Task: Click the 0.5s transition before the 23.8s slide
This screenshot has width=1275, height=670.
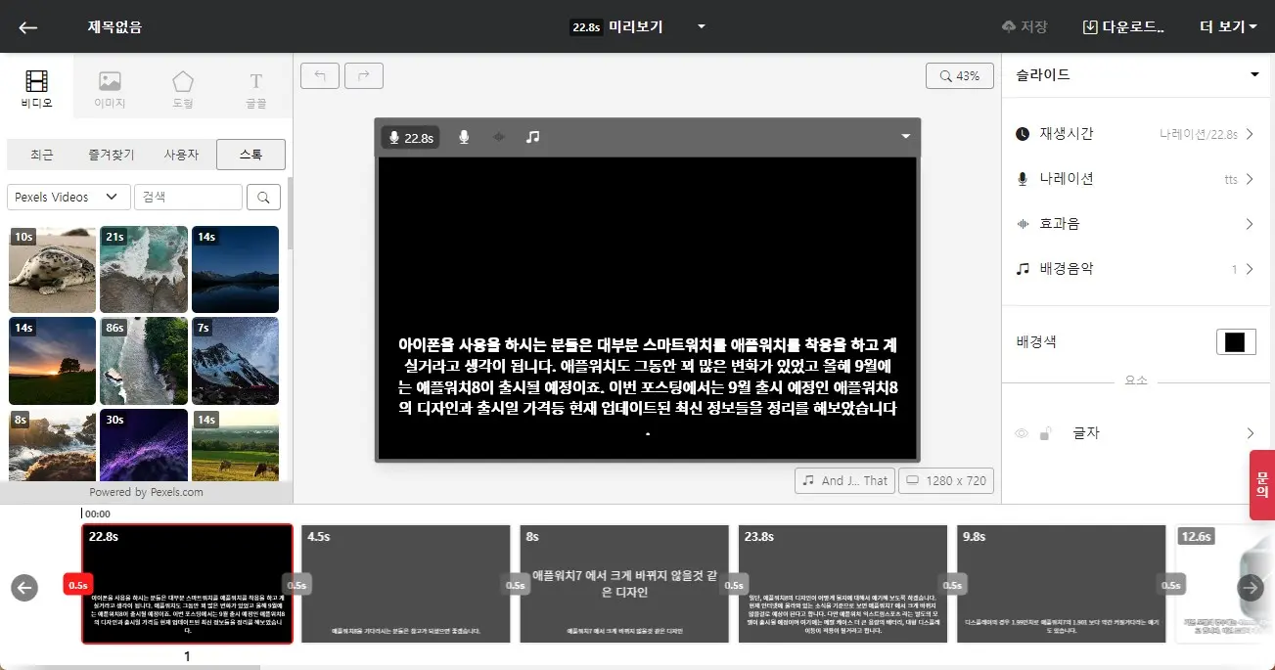Action: (x=734, y=585)
